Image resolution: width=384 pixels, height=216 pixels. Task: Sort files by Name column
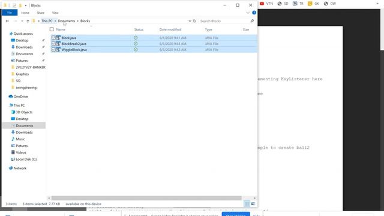coord(61,29)
